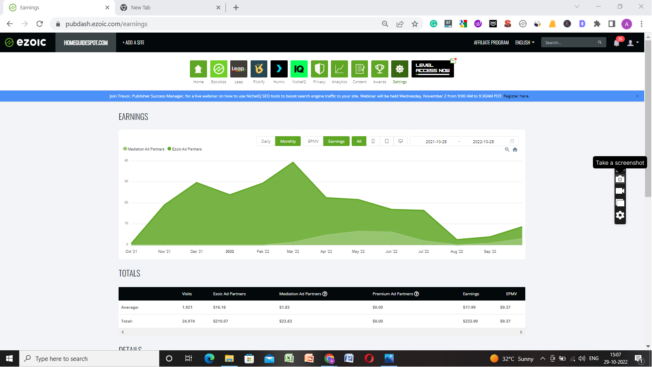Screen dimensions: 652x367
Task: Switch chart to Daily view
Action: [266, 141]
